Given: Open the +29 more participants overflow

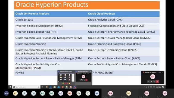Looking at the screenshot, I should tap(6, 93).
